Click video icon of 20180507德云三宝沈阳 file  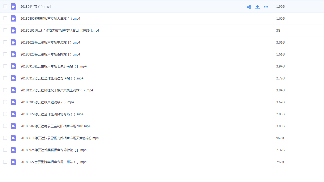tap(14, 126)
